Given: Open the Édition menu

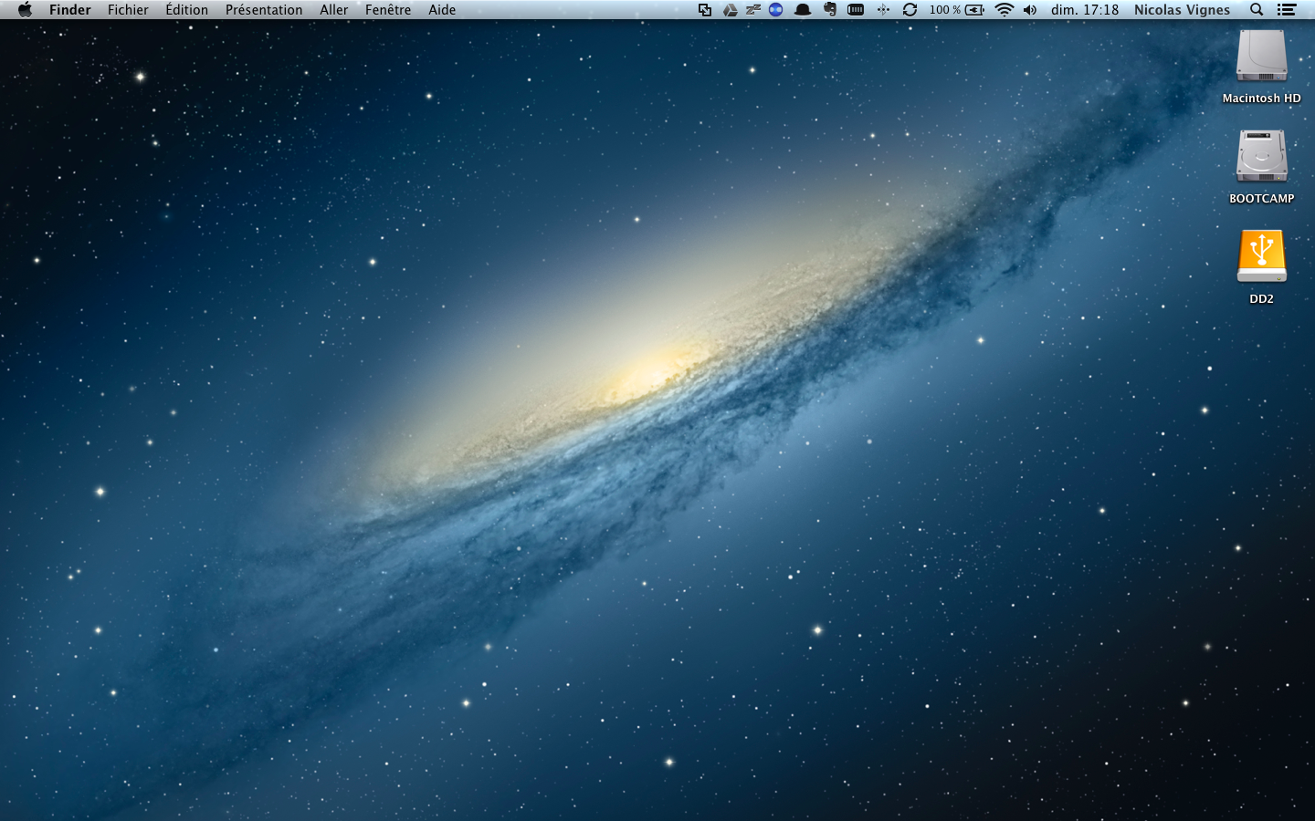Looking at the screenshot, I should [x=186, y=10].
